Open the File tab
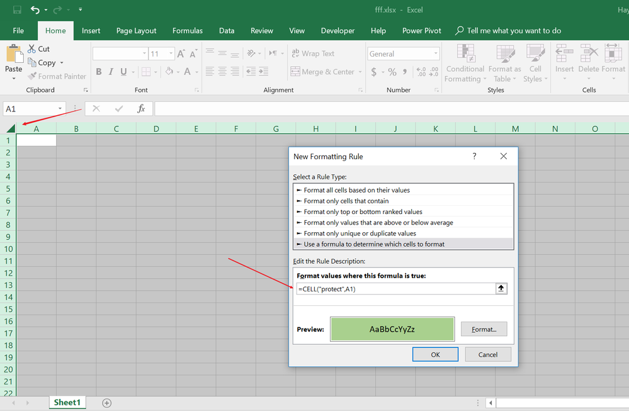The image size is (629, 411). tap(18, 30)
